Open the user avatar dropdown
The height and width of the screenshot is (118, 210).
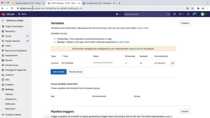point(204,14)
